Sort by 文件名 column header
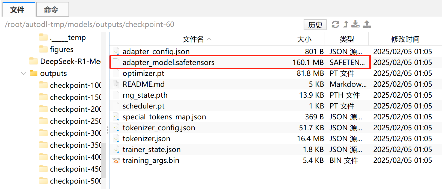 (197, 39)
